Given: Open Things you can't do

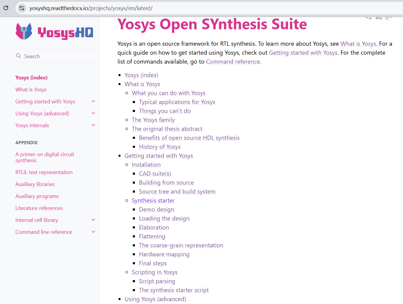Looking at the screenshot, I should click(165, 111).
